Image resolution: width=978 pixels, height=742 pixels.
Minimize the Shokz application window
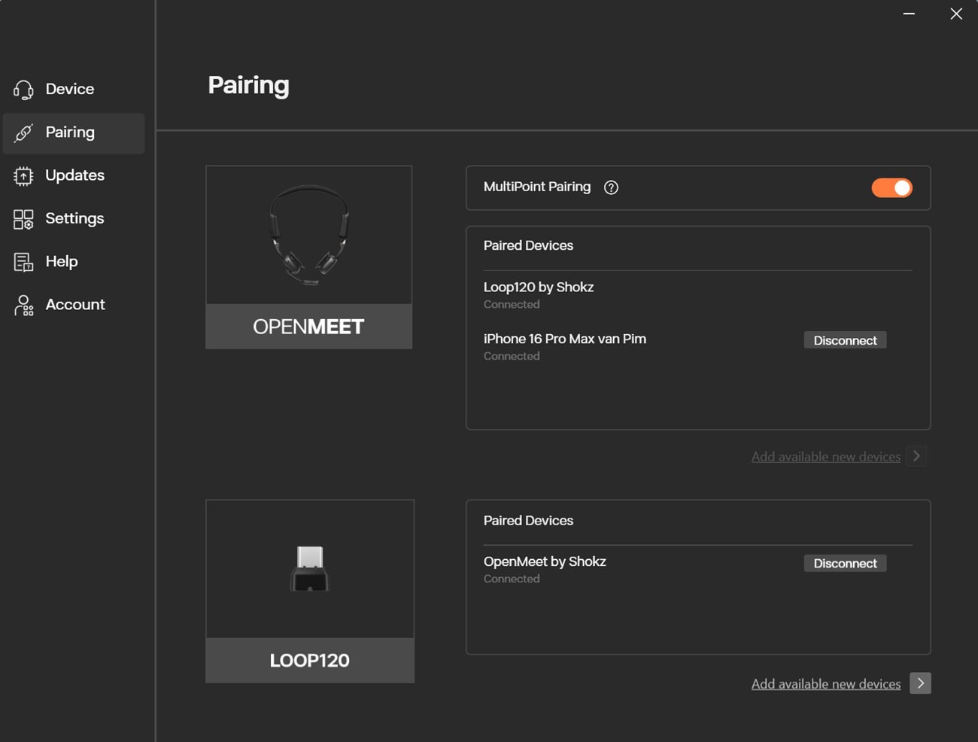[909, 14]
